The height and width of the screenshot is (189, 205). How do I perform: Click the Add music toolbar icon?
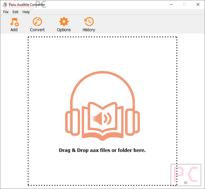coord(14,22)
